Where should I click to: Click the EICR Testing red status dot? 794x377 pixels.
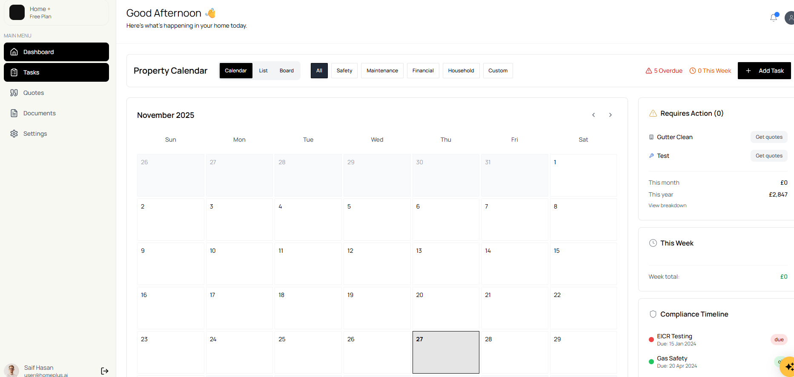(x=651, y=340)
